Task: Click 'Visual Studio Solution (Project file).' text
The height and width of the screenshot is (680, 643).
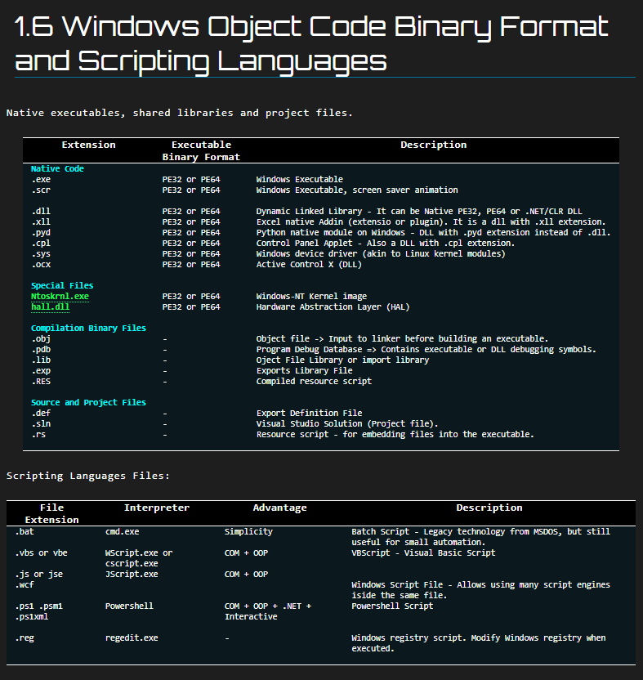Action: tap(347, 423)
